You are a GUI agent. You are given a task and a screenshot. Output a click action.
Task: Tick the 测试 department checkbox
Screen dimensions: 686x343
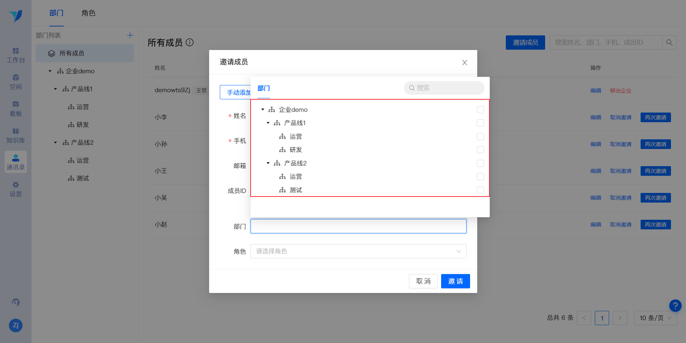tap(480, 190)
